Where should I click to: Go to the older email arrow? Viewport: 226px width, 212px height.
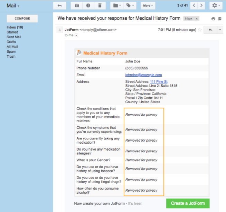click(x=202, y=6)
